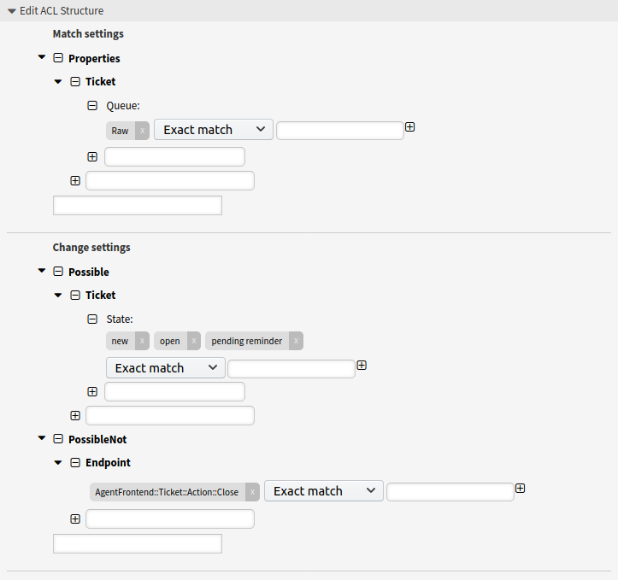Open the Queue Exact match dropdown
This screenshot has width=618, height=580.
[213, 130]
